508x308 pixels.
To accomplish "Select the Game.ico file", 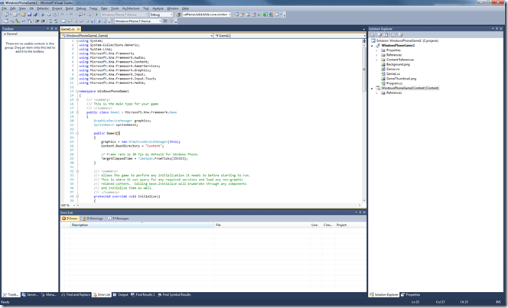I will pos(392,70).
